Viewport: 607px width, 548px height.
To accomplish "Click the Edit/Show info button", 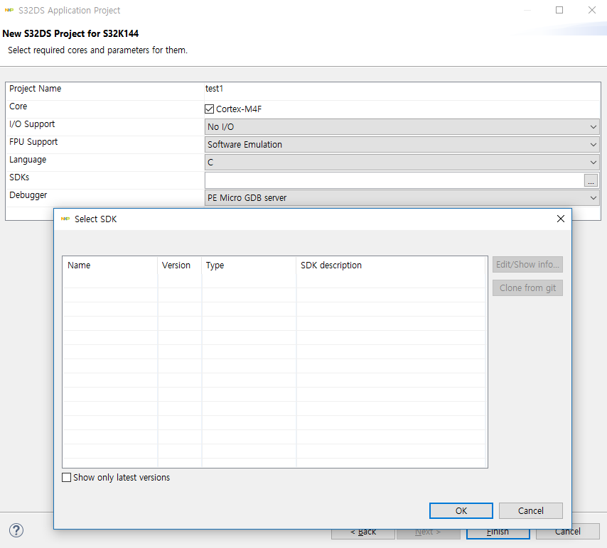I will [x=527, y=265].
